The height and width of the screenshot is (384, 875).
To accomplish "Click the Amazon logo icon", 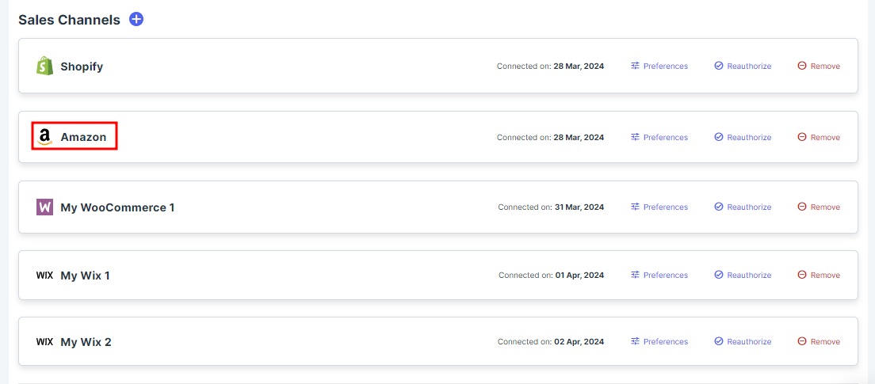I will [x=44, y=136].
